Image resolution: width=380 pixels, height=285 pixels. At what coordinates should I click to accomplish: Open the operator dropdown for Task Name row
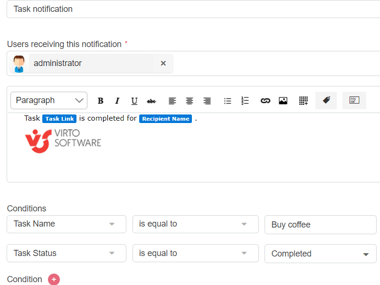tap(196, 224)
